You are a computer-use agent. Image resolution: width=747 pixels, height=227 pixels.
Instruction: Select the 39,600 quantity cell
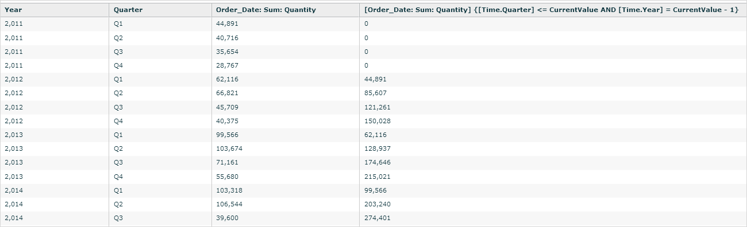pos(286,218)
